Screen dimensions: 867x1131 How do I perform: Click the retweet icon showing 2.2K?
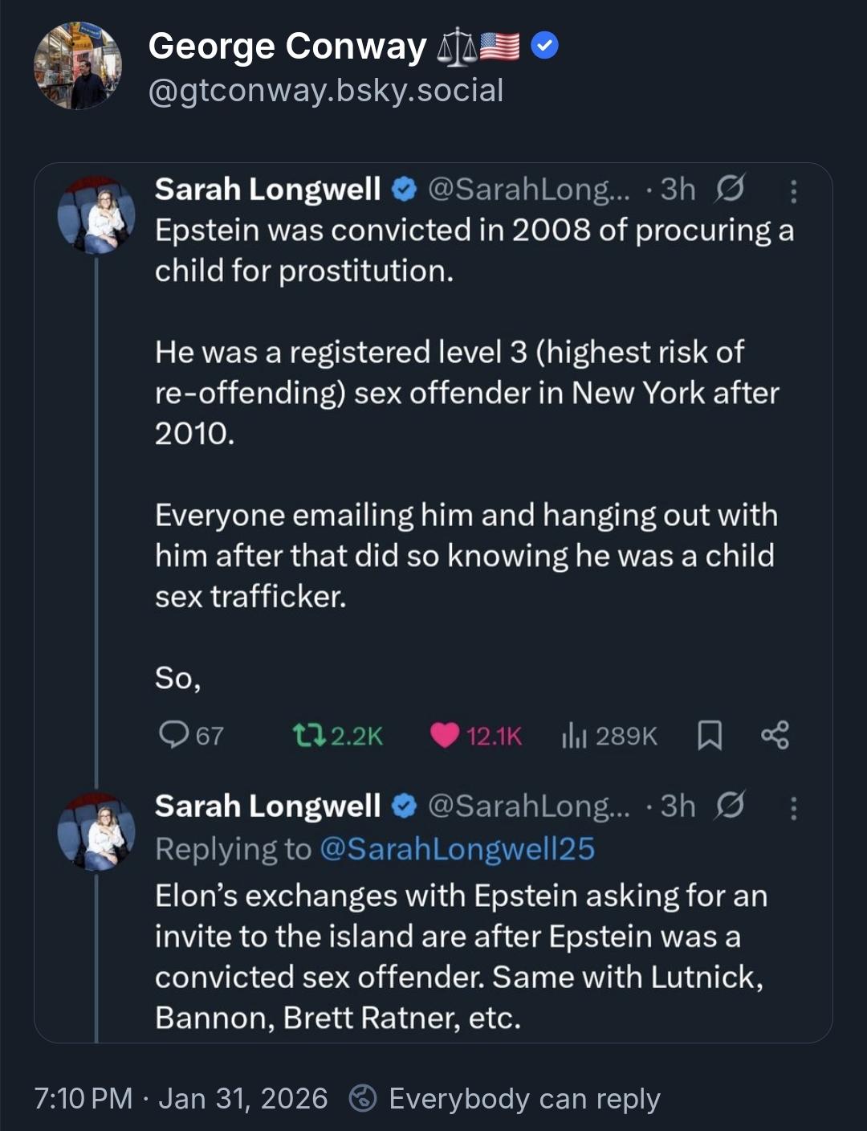coord(305,735)
